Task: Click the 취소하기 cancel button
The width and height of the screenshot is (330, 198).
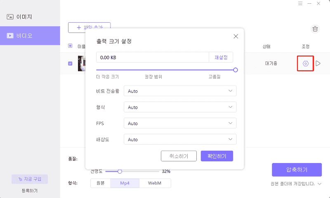Action: click(x=179, y=156)
